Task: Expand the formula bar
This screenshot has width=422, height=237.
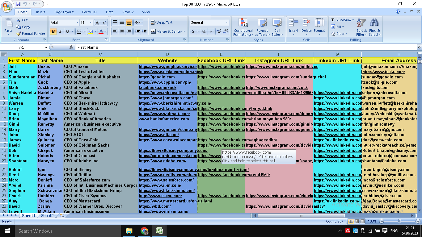Action: [419, 47]
